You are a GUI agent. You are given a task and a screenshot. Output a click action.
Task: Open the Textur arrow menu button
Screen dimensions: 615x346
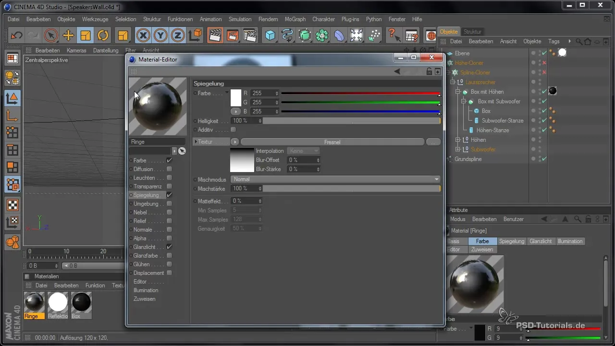click(x=234, y=142)
